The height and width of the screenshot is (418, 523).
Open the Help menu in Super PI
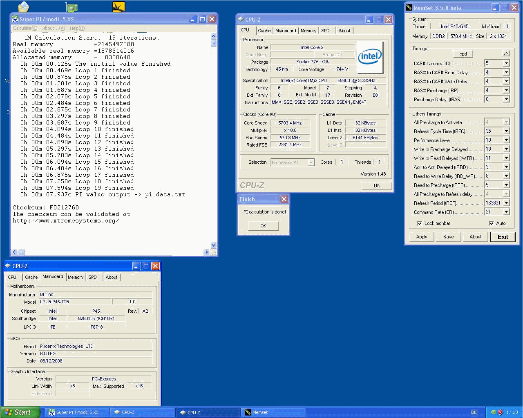pyautogui.click(x=77, y=28)
